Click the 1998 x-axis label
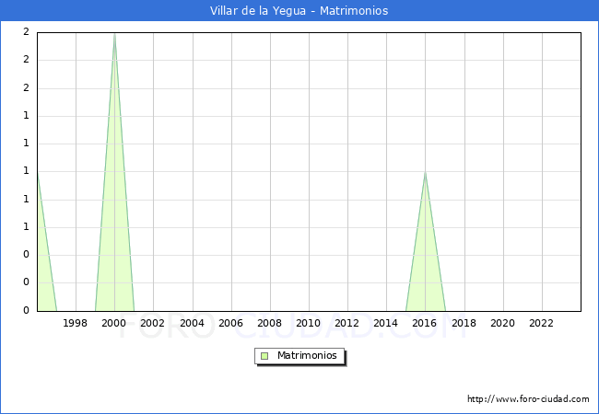Image resolution: width=599 pixels, height=414 pixels. coord(75,323)
